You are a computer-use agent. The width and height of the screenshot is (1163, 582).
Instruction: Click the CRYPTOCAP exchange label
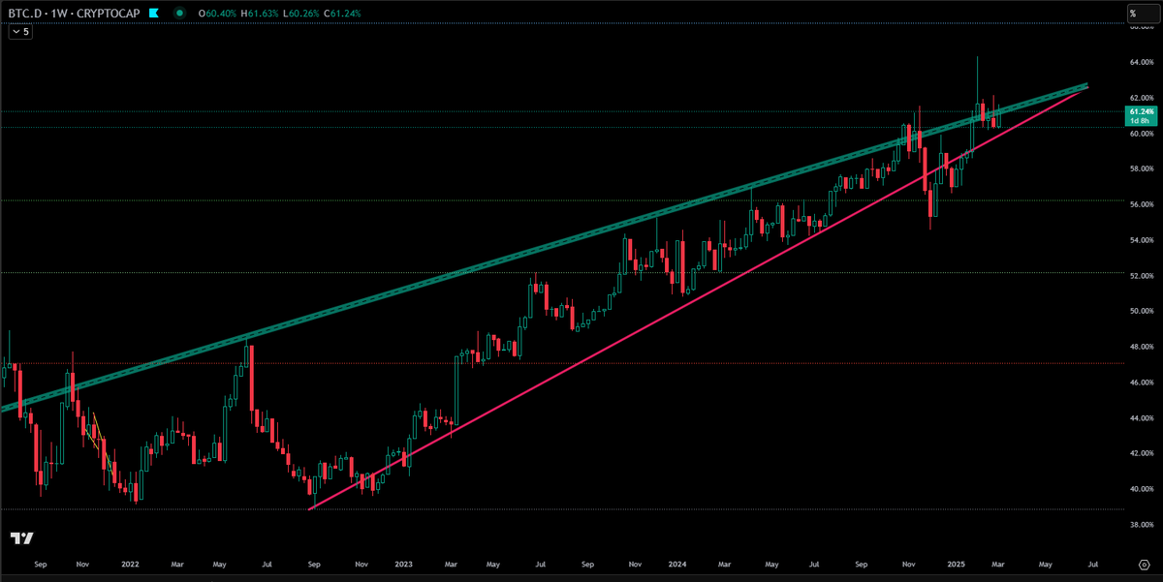107,13
